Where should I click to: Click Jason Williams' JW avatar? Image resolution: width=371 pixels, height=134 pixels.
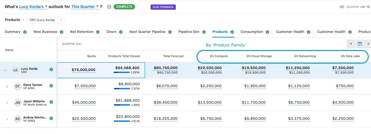coord(17,103)
